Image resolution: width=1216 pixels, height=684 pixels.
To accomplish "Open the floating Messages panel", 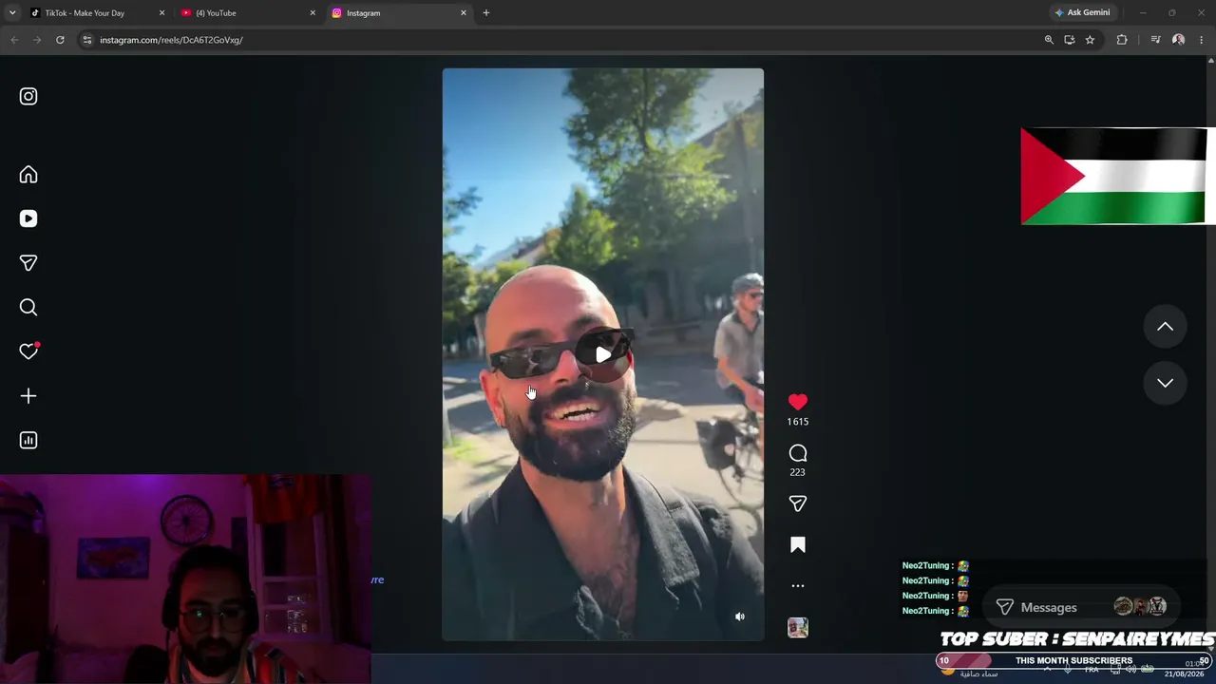I will pos(1081,607).
